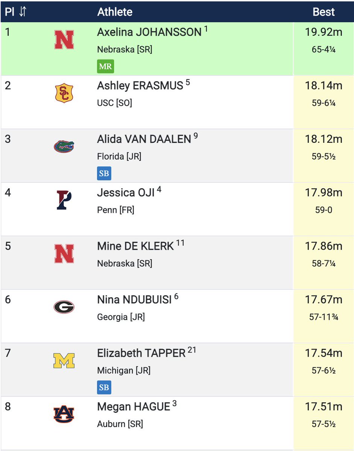
Task: Click the Nebraska logo beside Axelina Johansson
Action: pos(64,40)
